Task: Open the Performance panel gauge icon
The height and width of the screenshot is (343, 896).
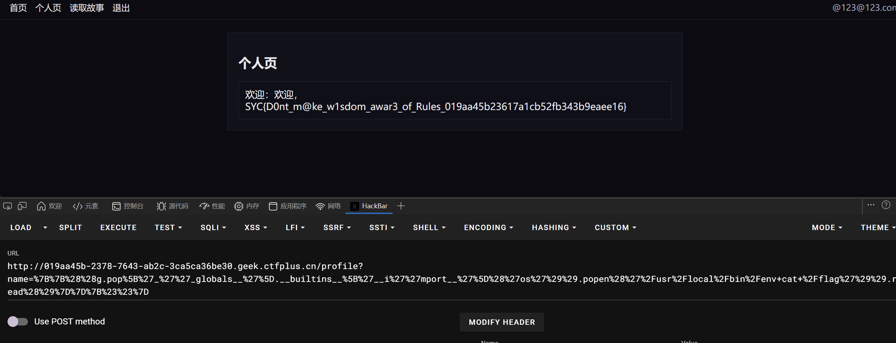Action: tap(204, 206)
